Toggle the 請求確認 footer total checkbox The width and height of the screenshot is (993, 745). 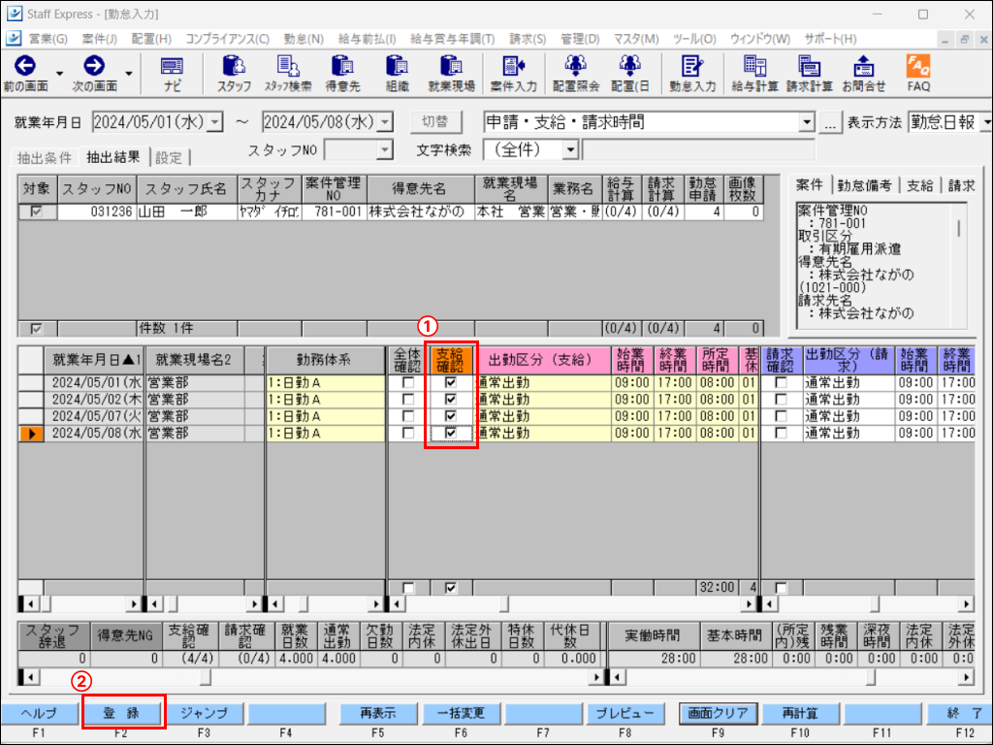coord(781,588)
